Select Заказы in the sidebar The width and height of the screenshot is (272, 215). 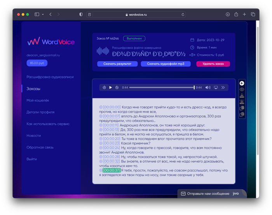tap(33, 89)
